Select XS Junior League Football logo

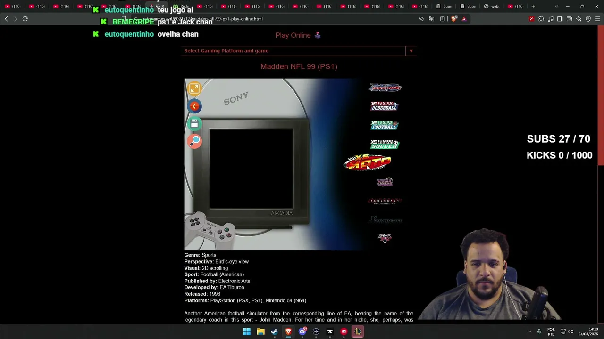pos(385,125)
